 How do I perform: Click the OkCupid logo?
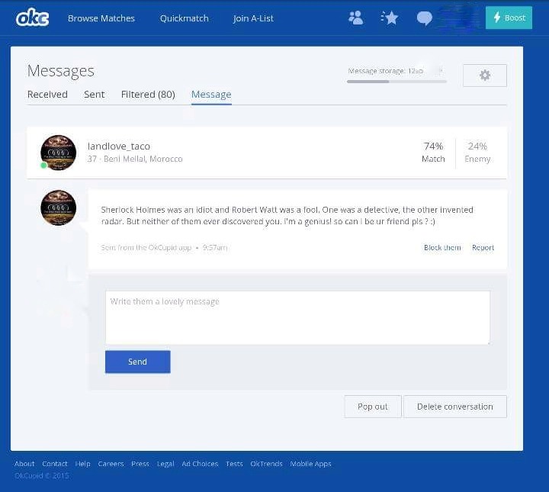click(32, 18)
